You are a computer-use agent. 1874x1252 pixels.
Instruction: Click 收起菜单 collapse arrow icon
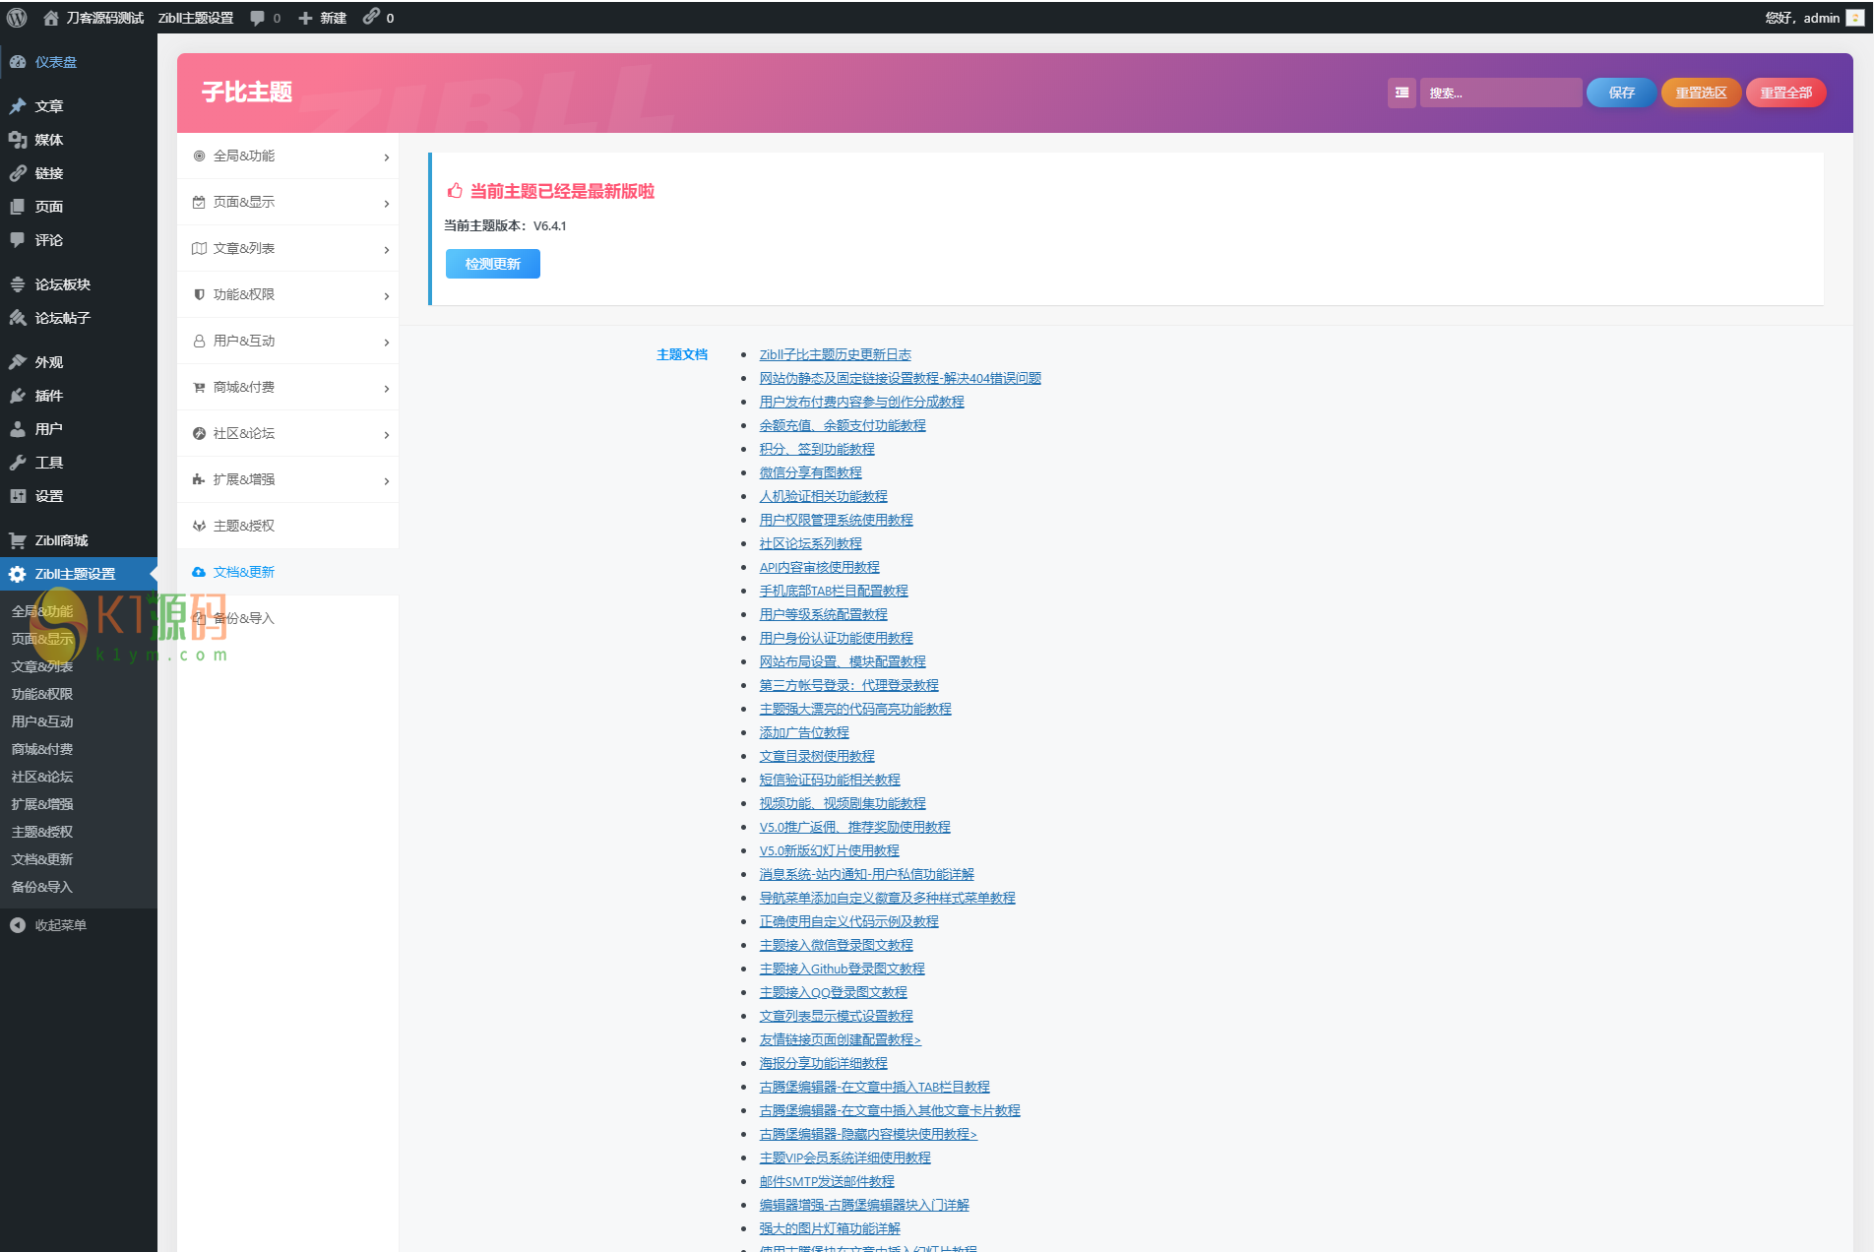18,925
